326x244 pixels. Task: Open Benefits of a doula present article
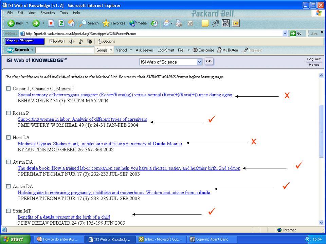(64, 217)
